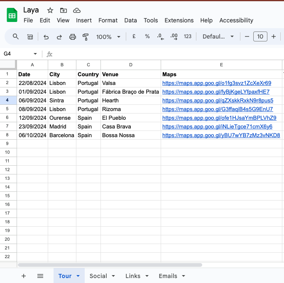Open the View menu
The height and width of the screenshot is (283, 284).
63,20
